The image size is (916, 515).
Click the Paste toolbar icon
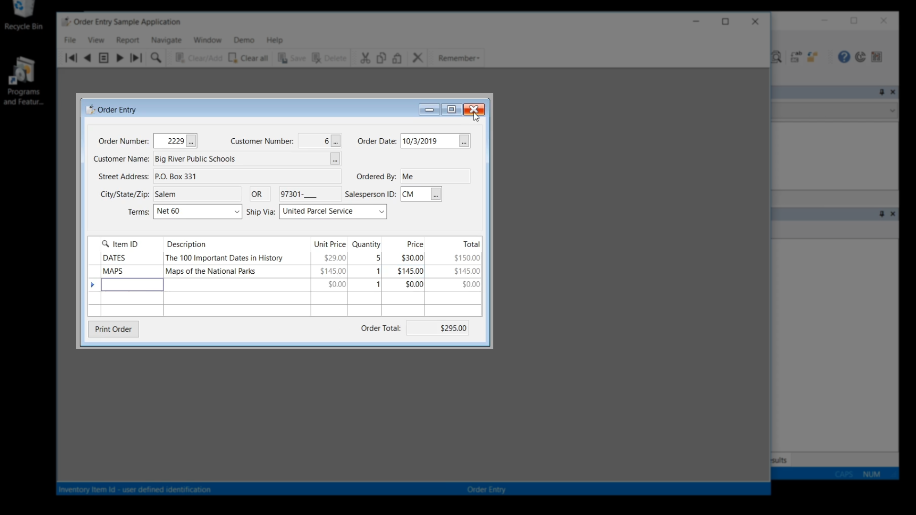click(x=397, y=58)
